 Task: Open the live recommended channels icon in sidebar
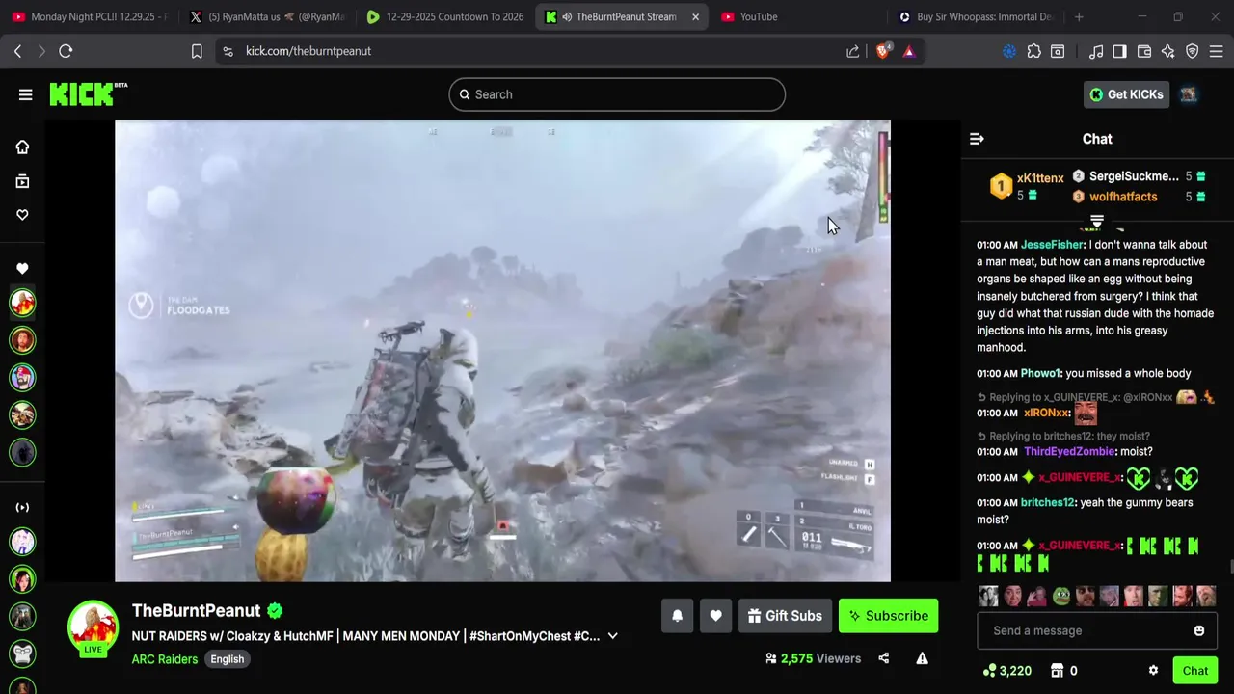pos(22,507)
